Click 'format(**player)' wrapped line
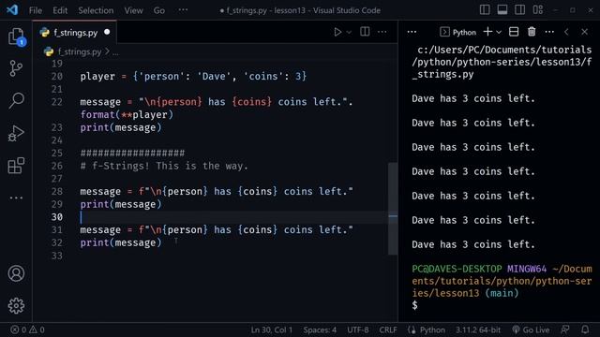Screen dimensions: 600x337 [127, 114]
